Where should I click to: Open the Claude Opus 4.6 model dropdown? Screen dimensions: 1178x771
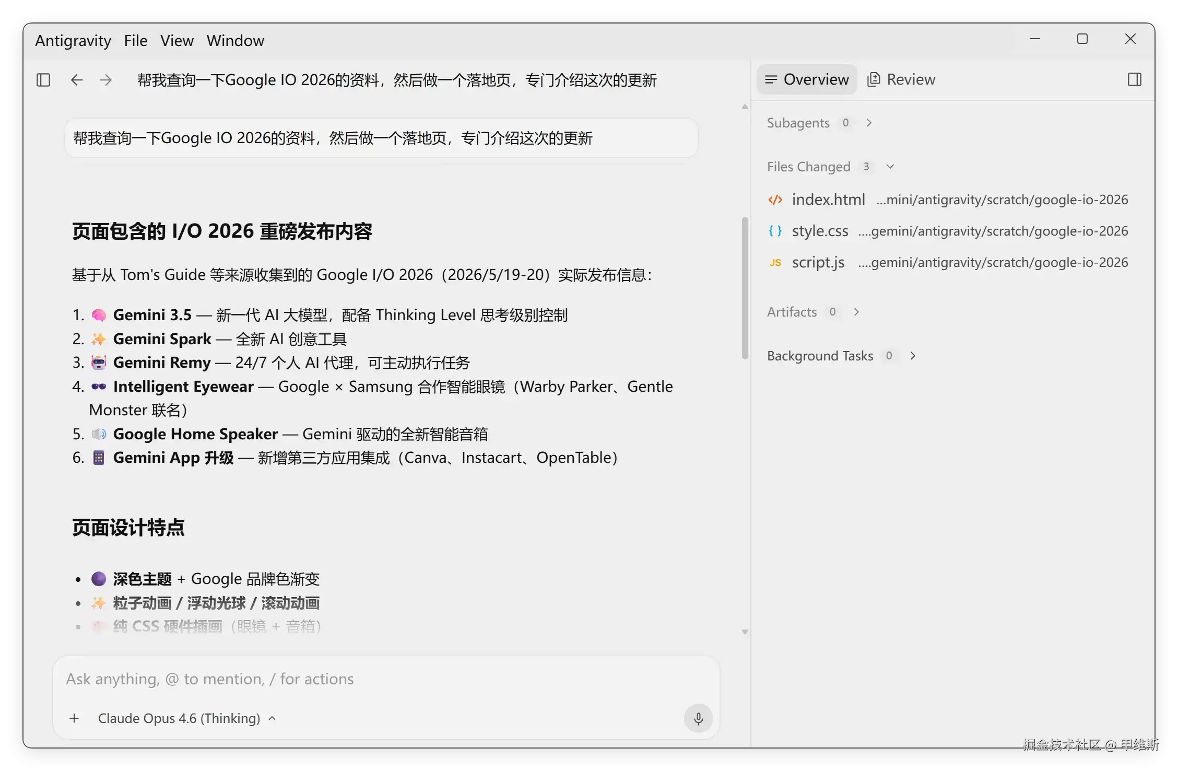coord(187,718)
